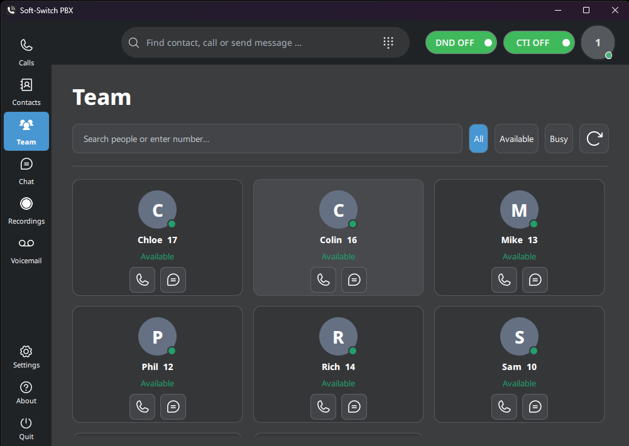Click Rich's avatar circle

click(x=338, y=337)
